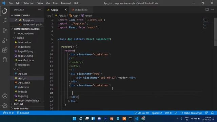
Task: Open the Help menu
Action: point(77,3)
